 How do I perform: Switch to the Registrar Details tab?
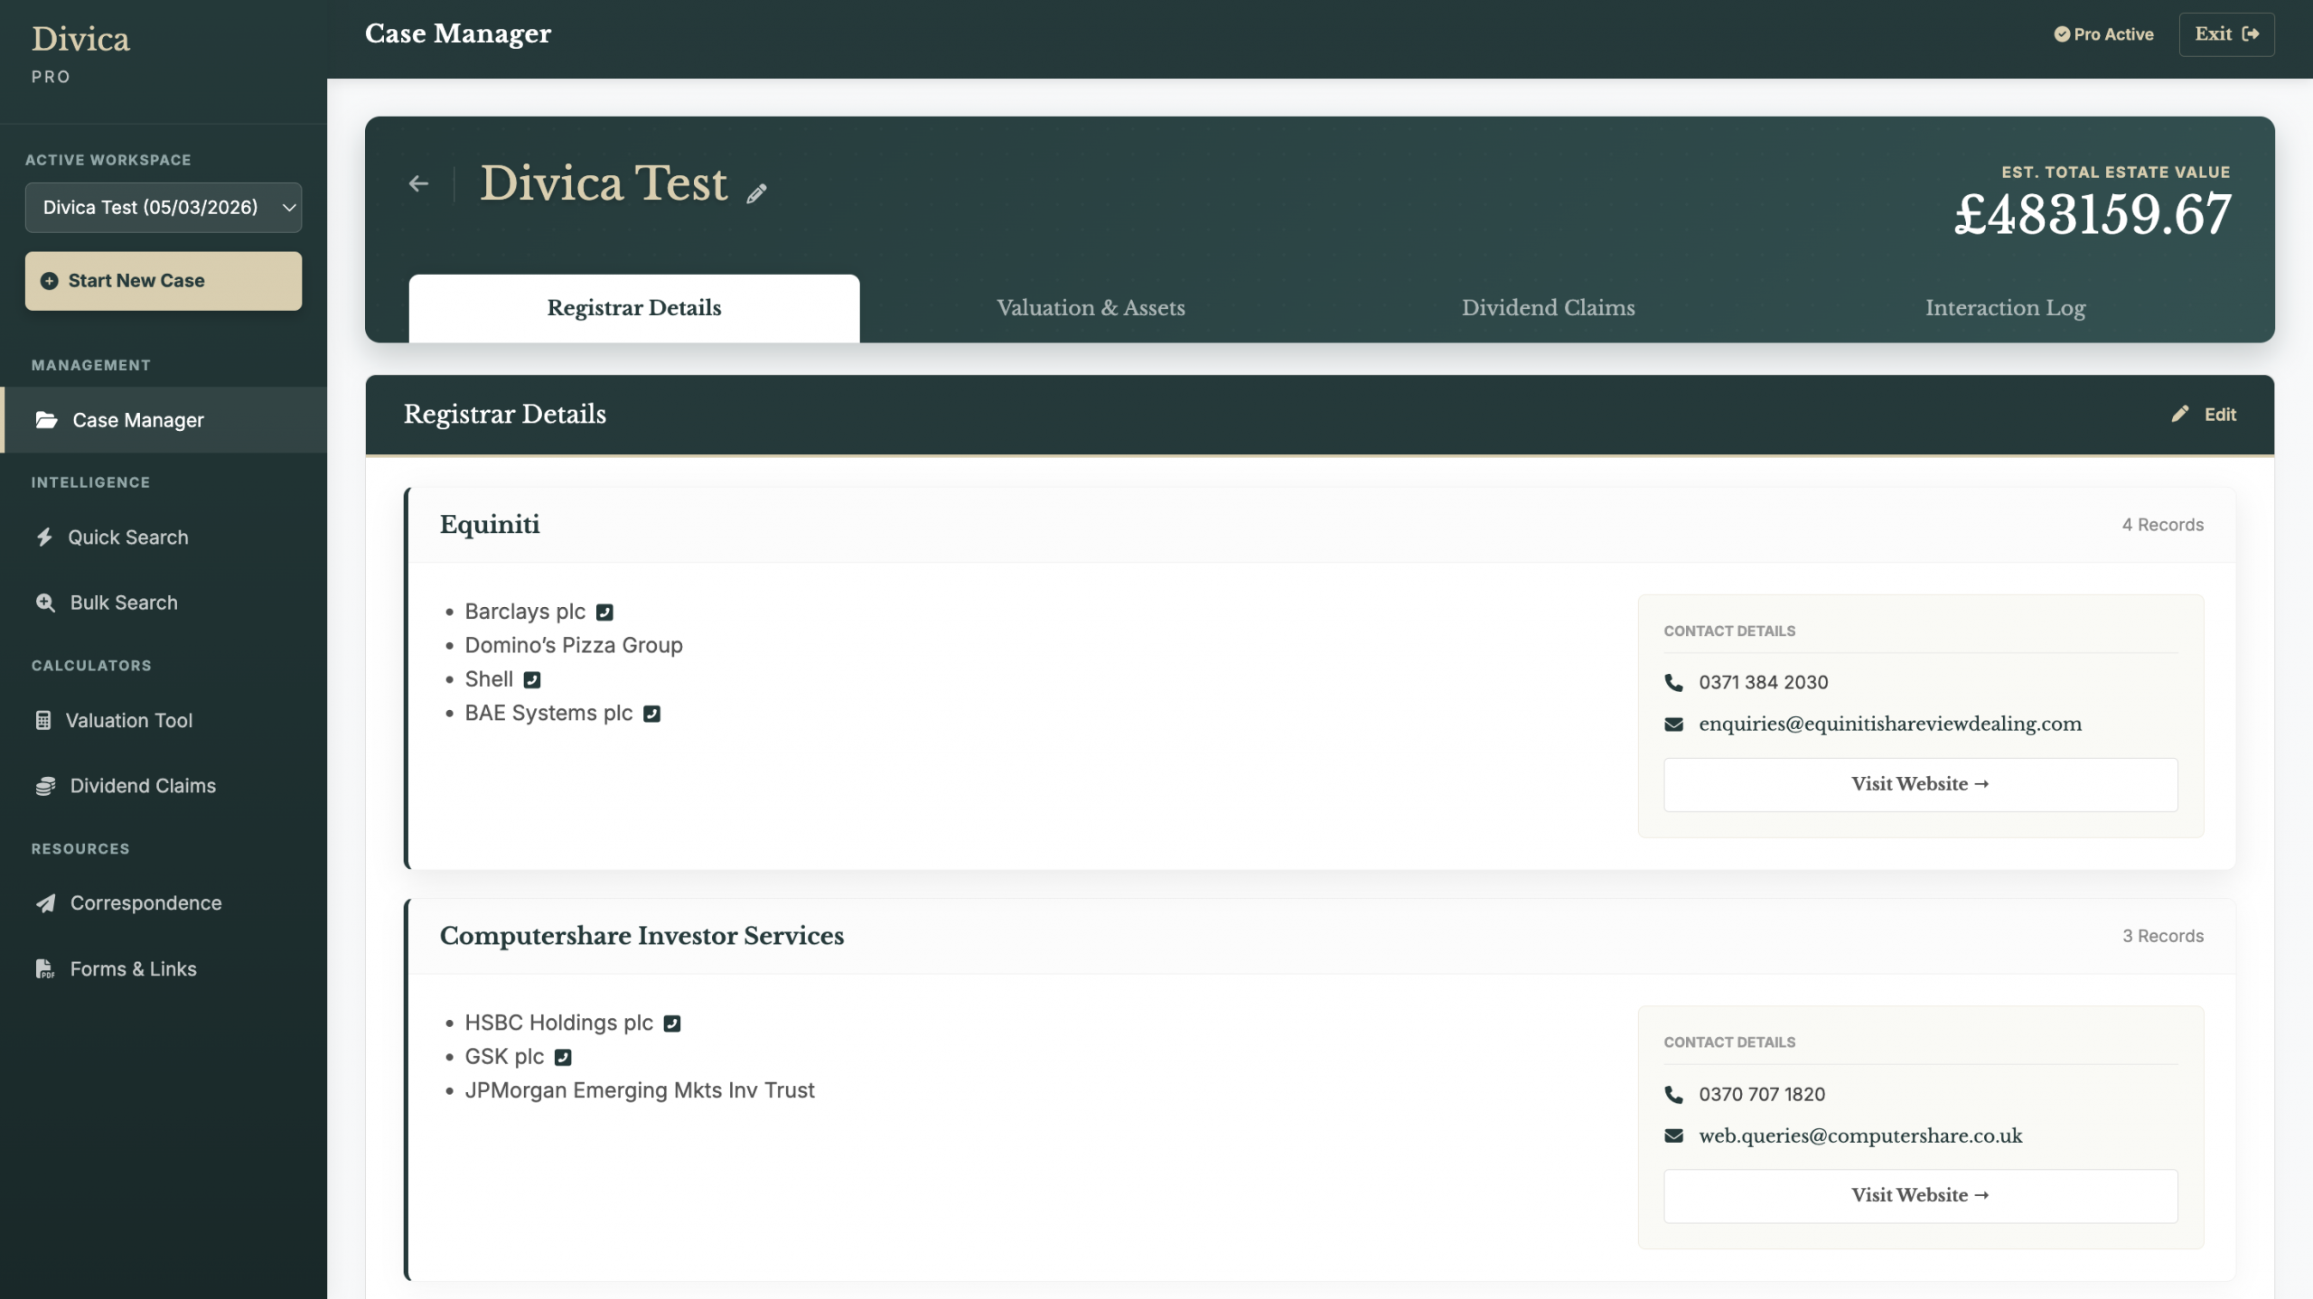pos(634,308)
